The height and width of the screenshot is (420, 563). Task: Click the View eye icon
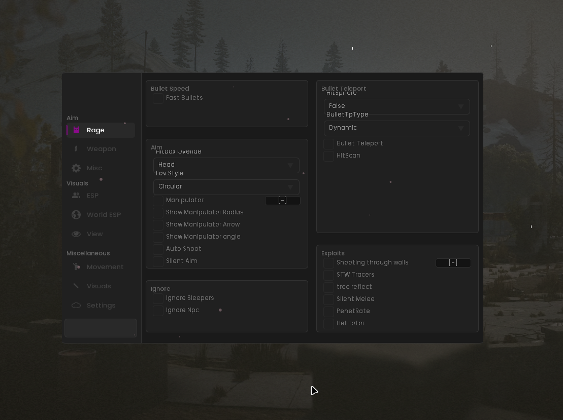pyautogui.click(x=76, y=234)
